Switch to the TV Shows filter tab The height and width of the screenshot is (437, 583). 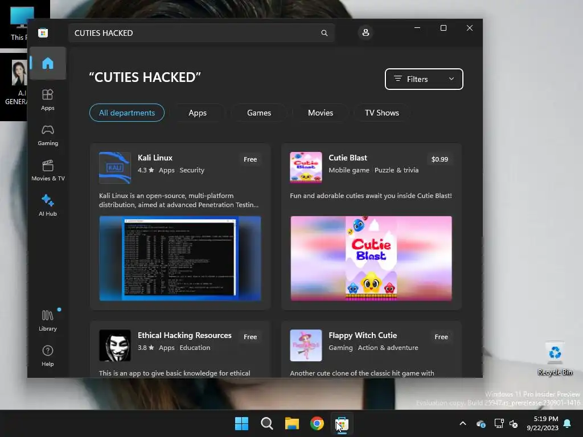click(382, 113)
